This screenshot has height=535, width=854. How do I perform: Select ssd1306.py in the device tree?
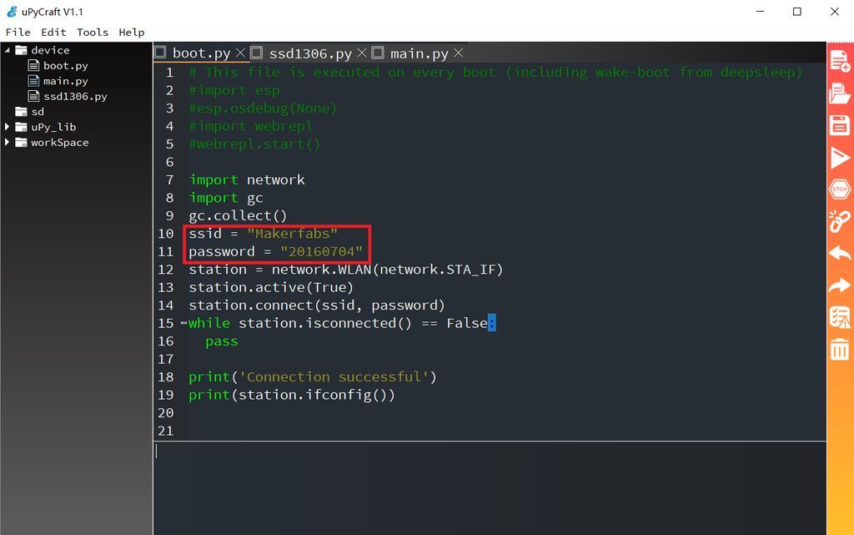pyautogui.click(x=75, y=96)
